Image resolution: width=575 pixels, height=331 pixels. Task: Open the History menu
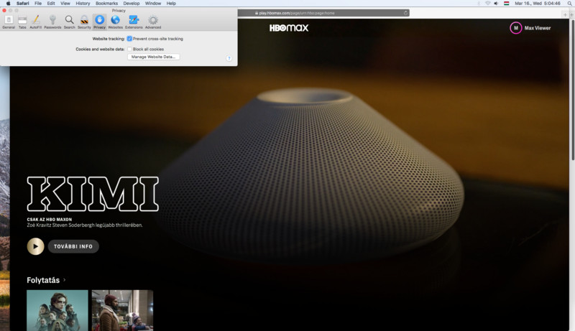click(83, 4)
